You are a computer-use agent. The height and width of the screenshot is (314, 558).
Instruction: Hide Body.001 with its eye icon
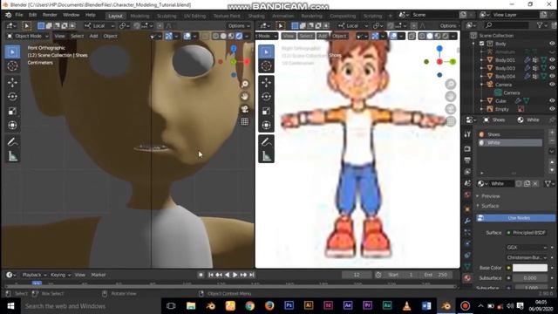click(552, 60)
